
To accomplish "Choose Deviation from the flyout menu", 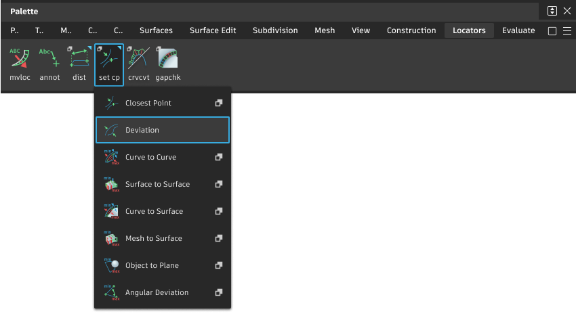I will [142, 130].
